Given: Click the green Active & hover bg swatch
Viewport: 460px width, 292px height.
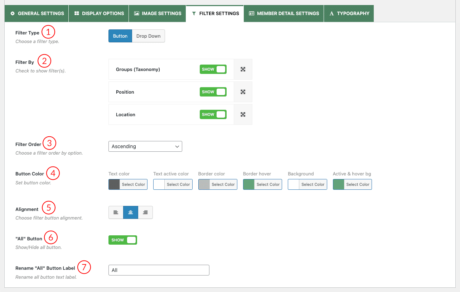Looking at the screenshot, I should pyautogui.click(x=339, y=184).
